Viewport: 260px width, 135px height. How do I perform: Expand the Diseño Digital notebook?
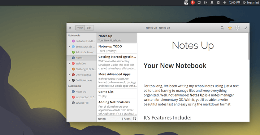69,75
